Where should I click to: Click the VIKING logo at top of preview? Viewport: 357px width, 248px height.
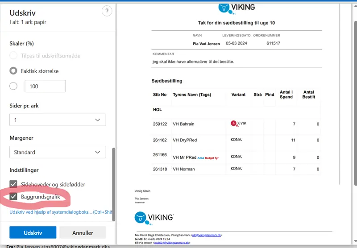click(237, 8)
